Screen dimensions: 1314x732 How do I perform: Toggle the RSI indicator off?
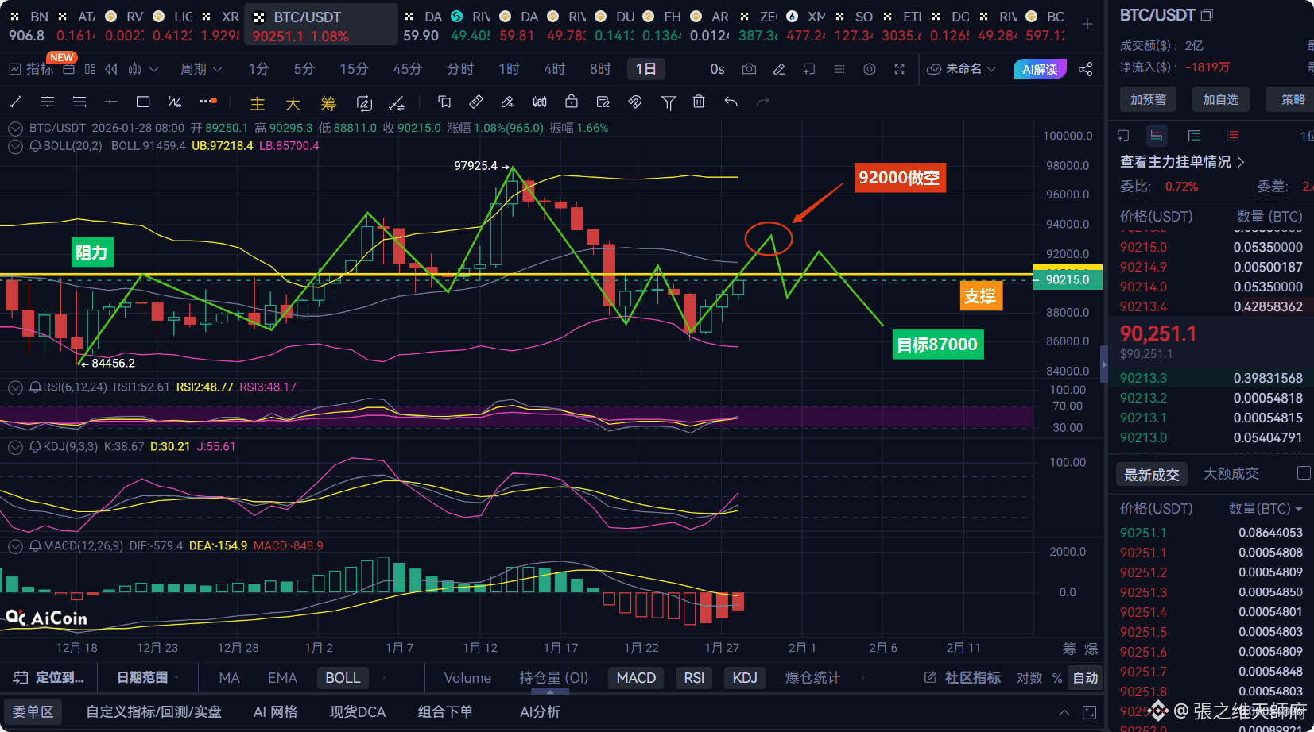(x=694, y=677)
